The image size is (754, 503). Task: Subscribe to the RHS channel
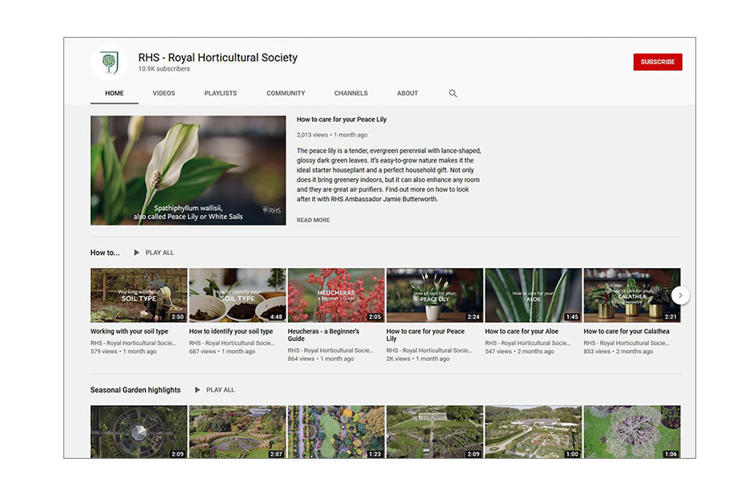pos(657,62)
